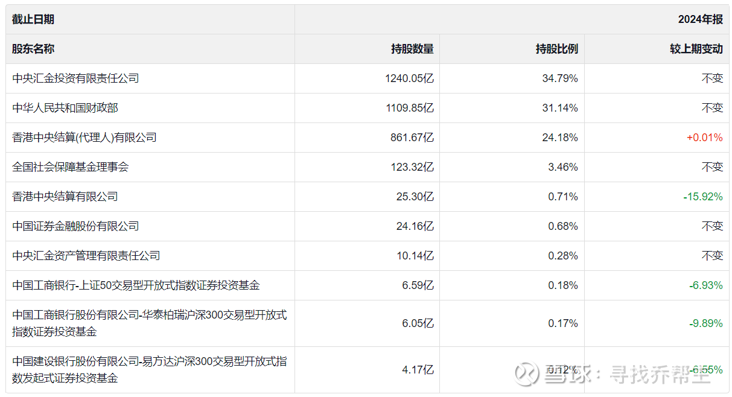
Task: Click the 较上期变动 column header
Action: tap(696, 49)
